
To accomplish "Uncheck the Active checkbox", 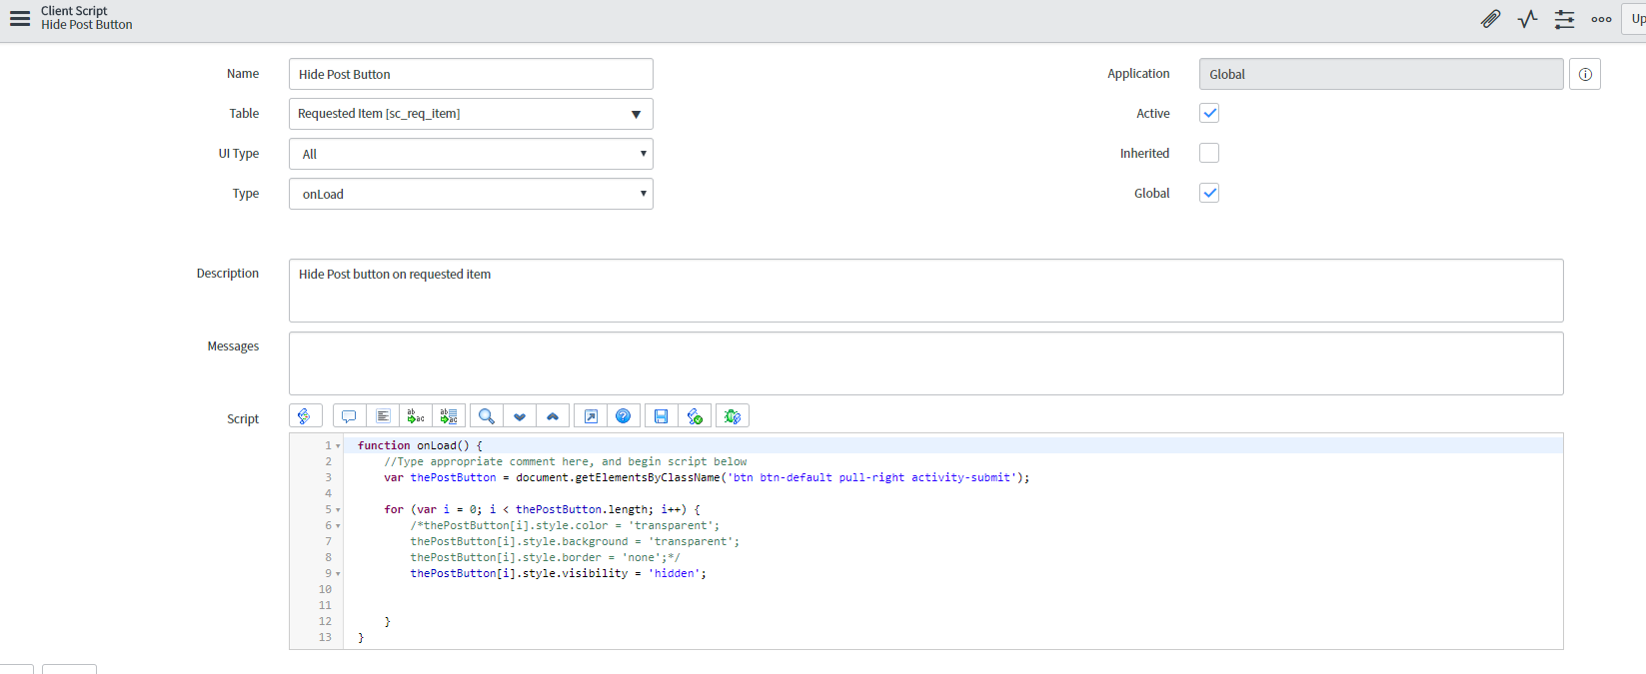I will click(x=1209, y=113).
